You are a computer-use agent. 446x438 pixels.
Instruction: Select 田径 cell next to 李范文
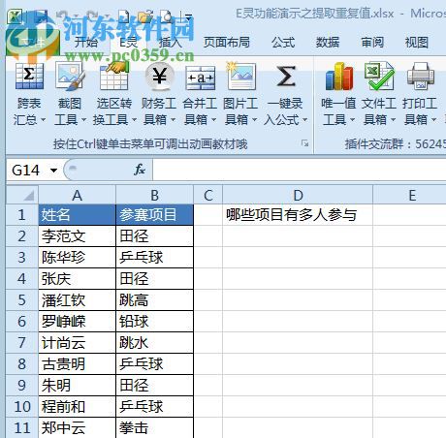point(154,236)
